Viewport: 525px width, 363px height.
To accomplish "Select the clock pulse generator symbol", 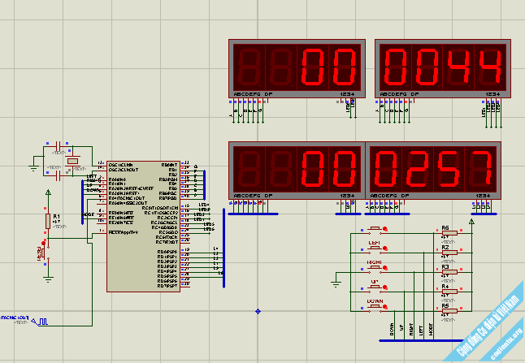I will pyautogui.click(x=40, y=322).
